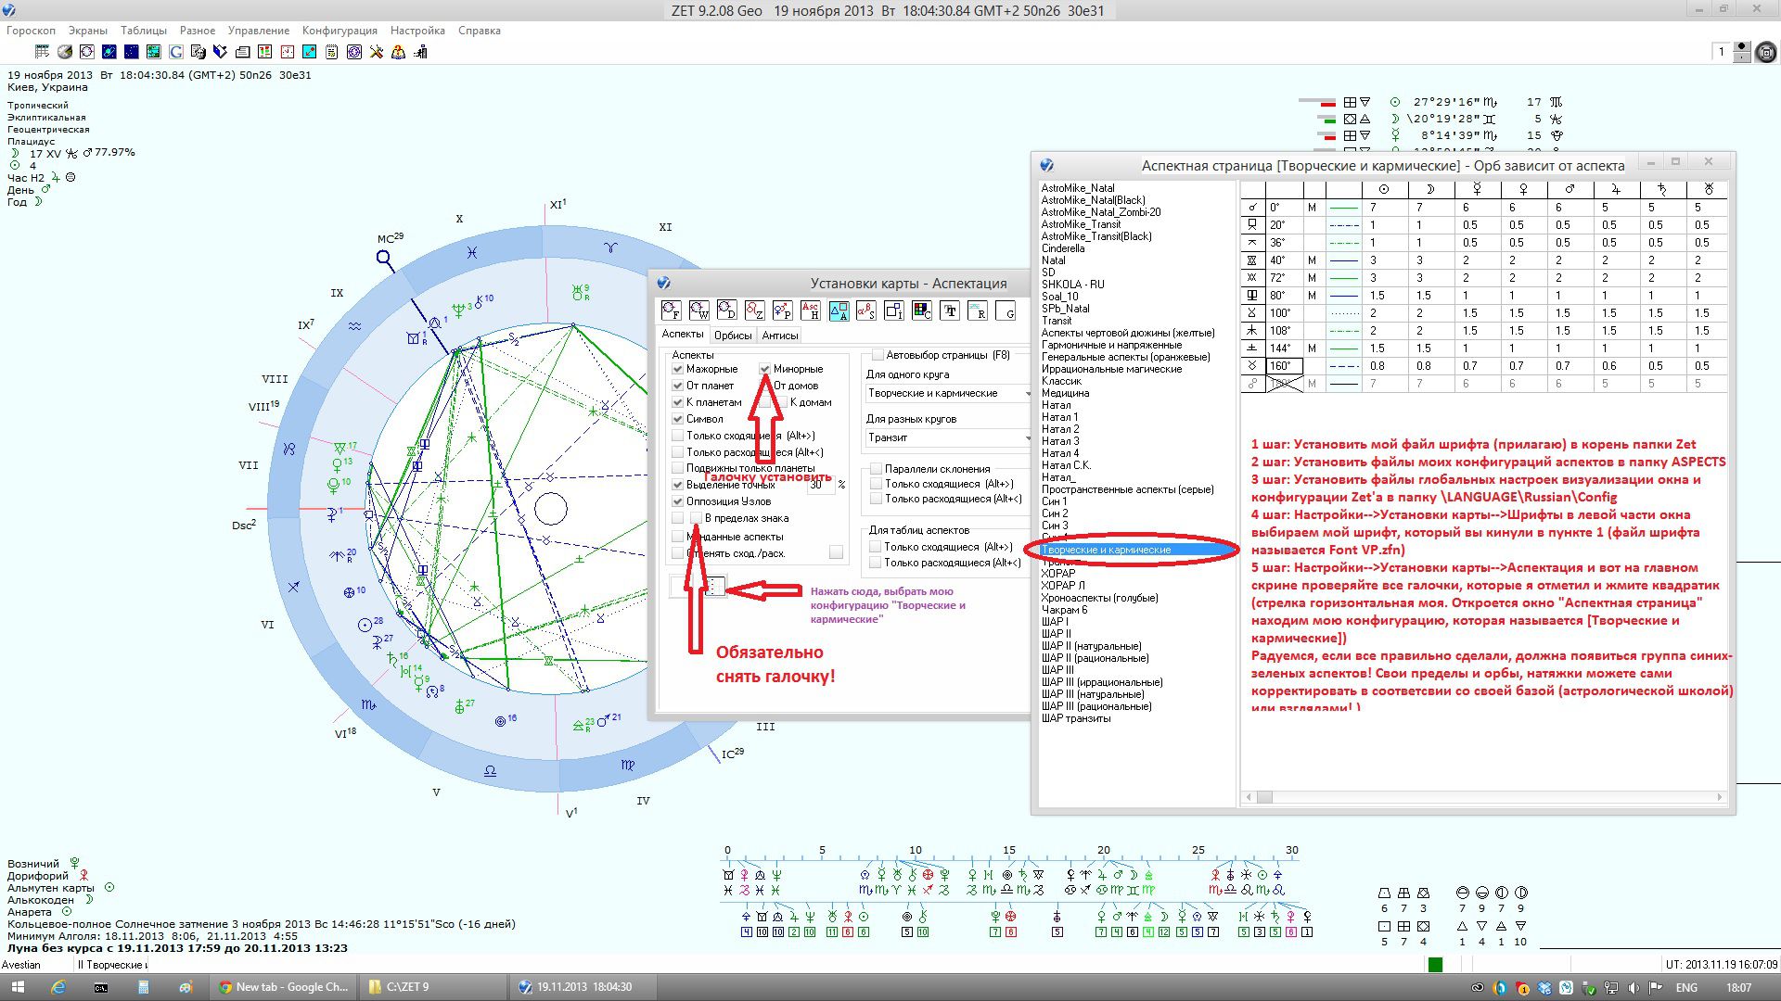Switch to the Орбисы tab

[733, 336]
